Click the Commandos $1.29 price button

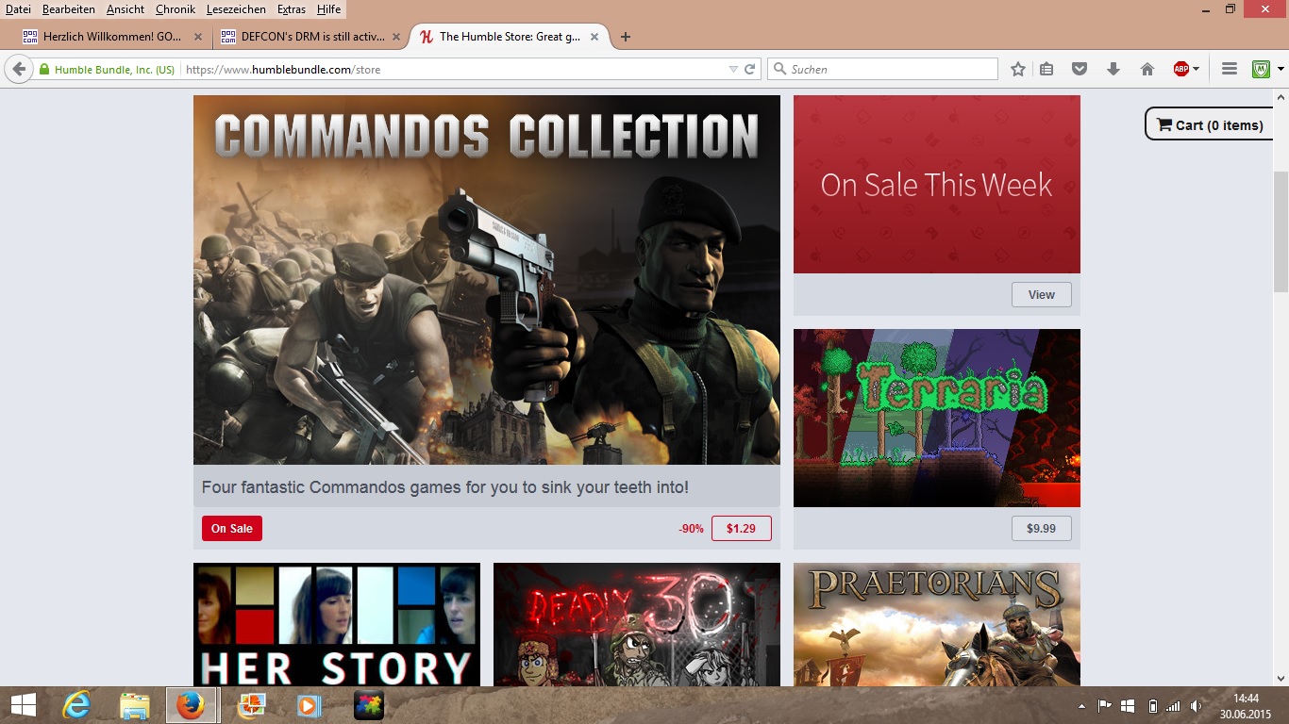[741, 528]
